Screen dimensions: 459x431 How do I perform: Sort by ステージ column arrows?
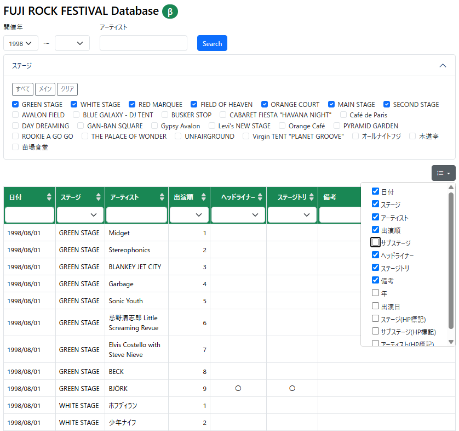(x=99, y=197)
